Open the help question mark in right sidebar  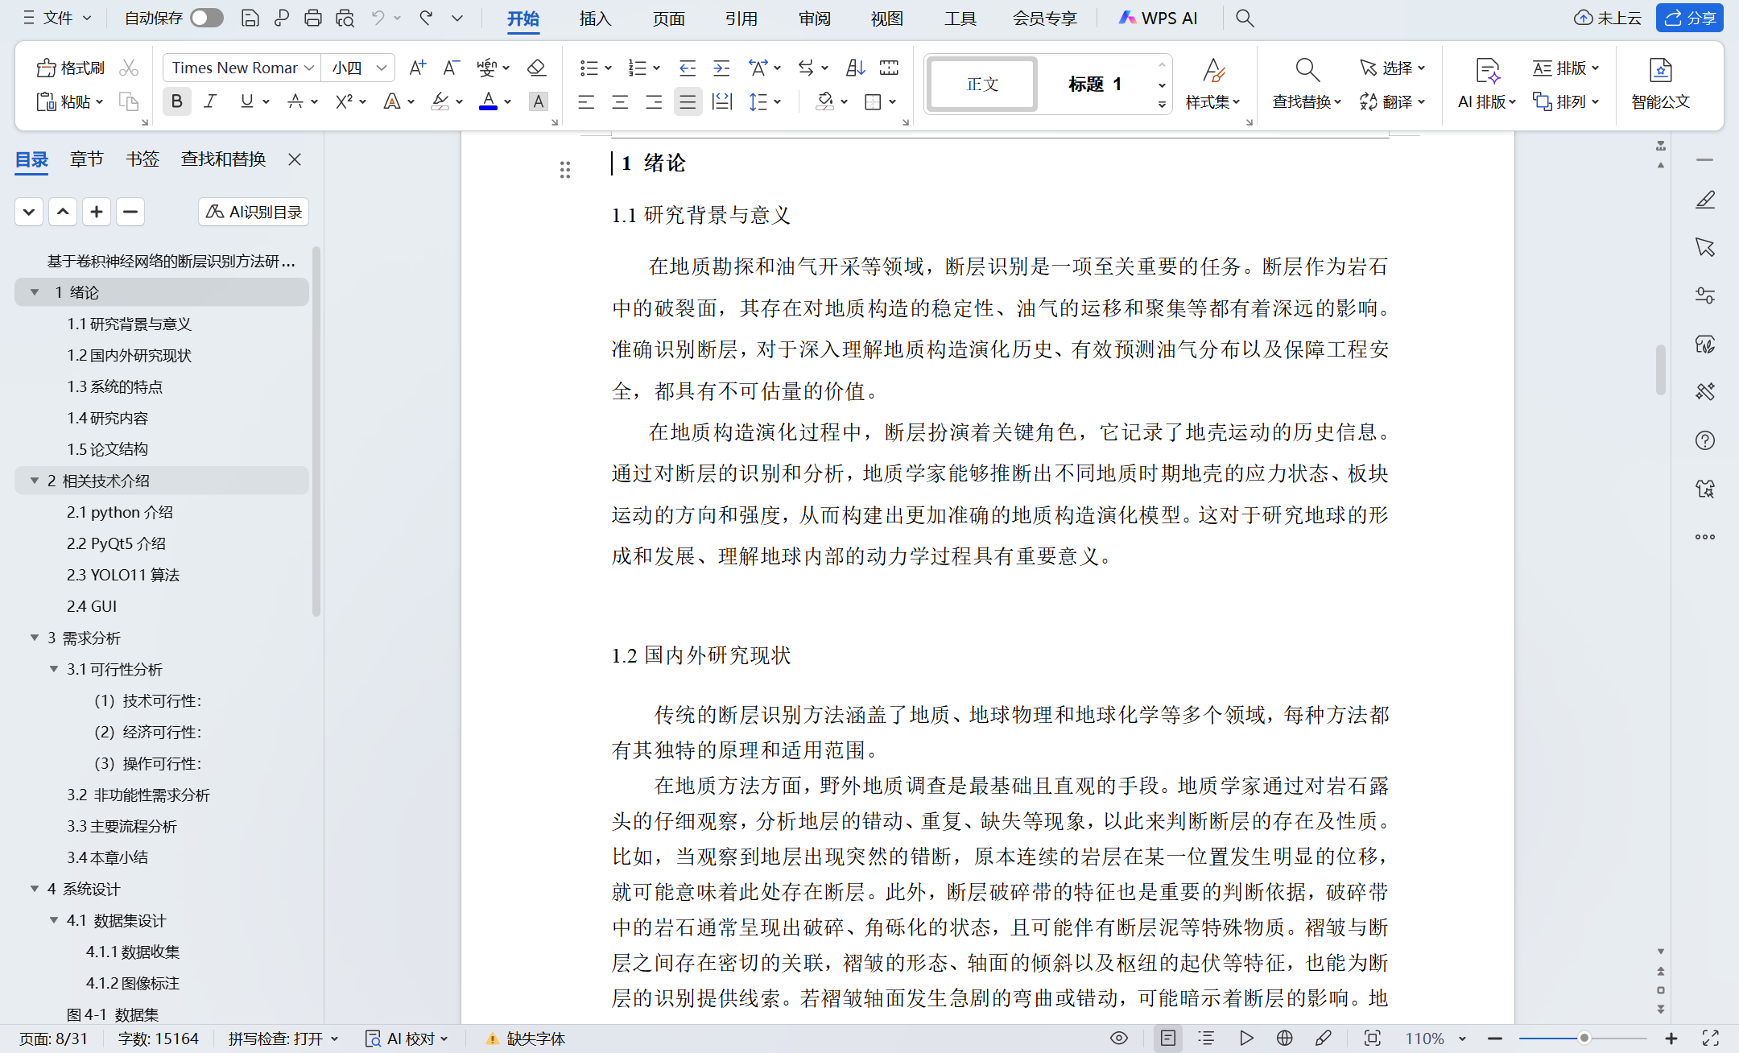click(x=1705, y=440)
